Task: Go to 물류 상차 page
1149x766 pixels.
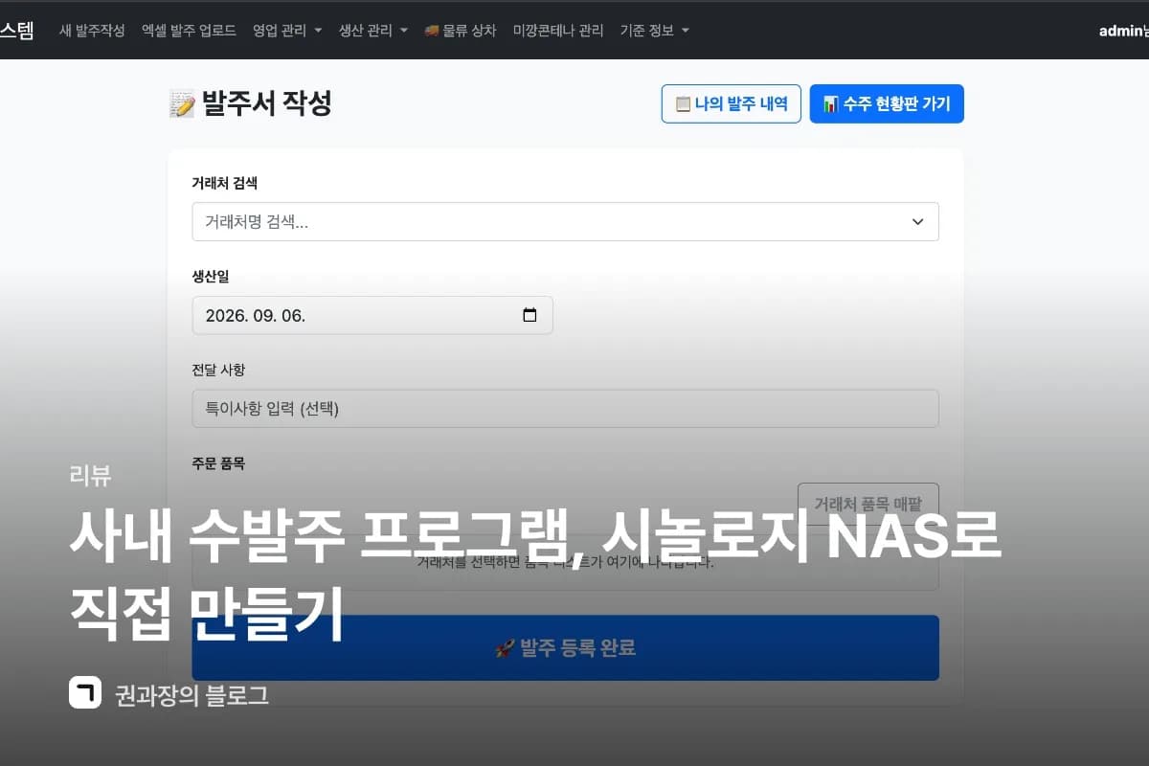Action: [460, 31]
